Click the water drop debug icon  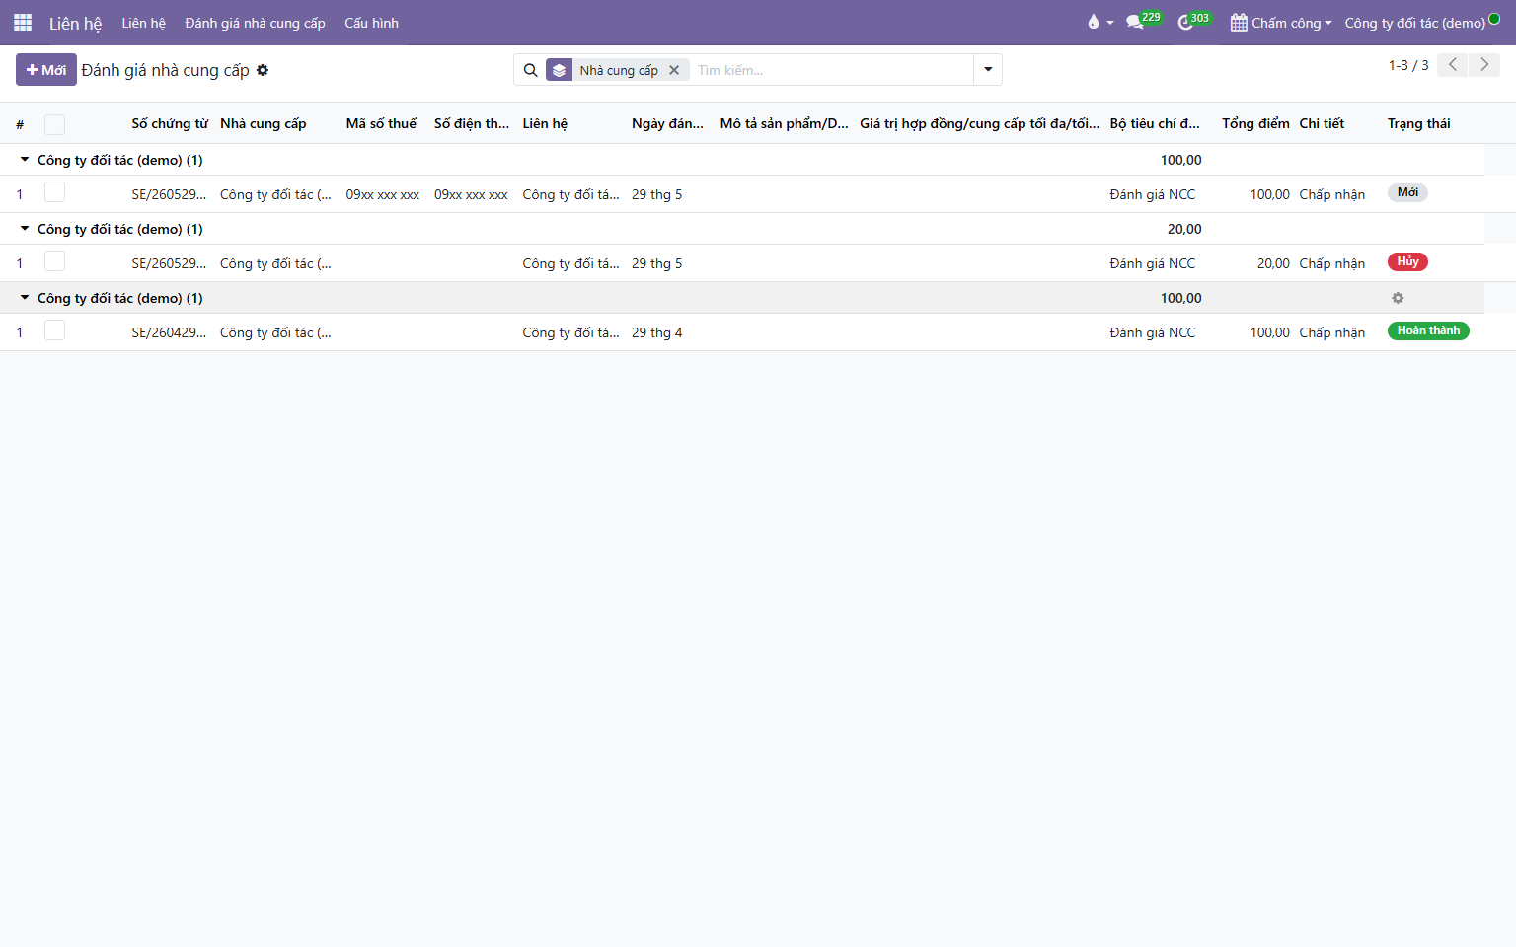point(1094,23)
